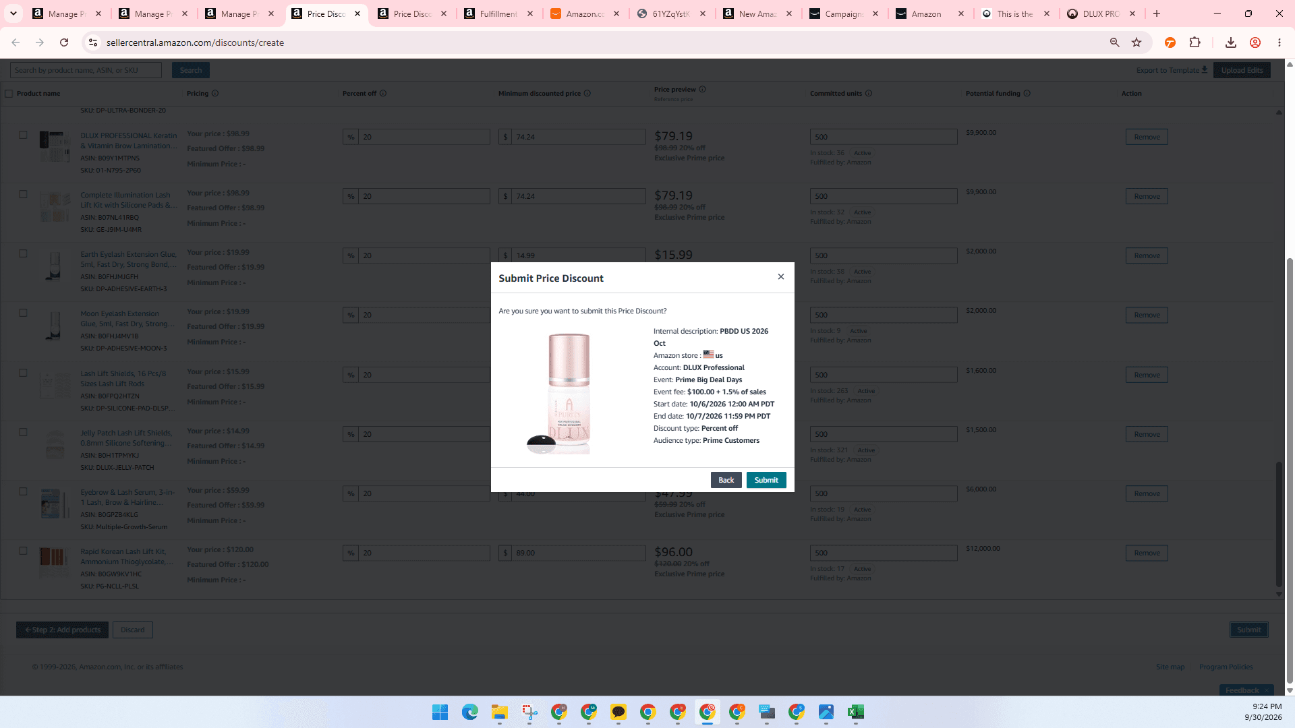Click the product search input field
The width and height of the screenshot is (1295, 728).
[86, 70]
